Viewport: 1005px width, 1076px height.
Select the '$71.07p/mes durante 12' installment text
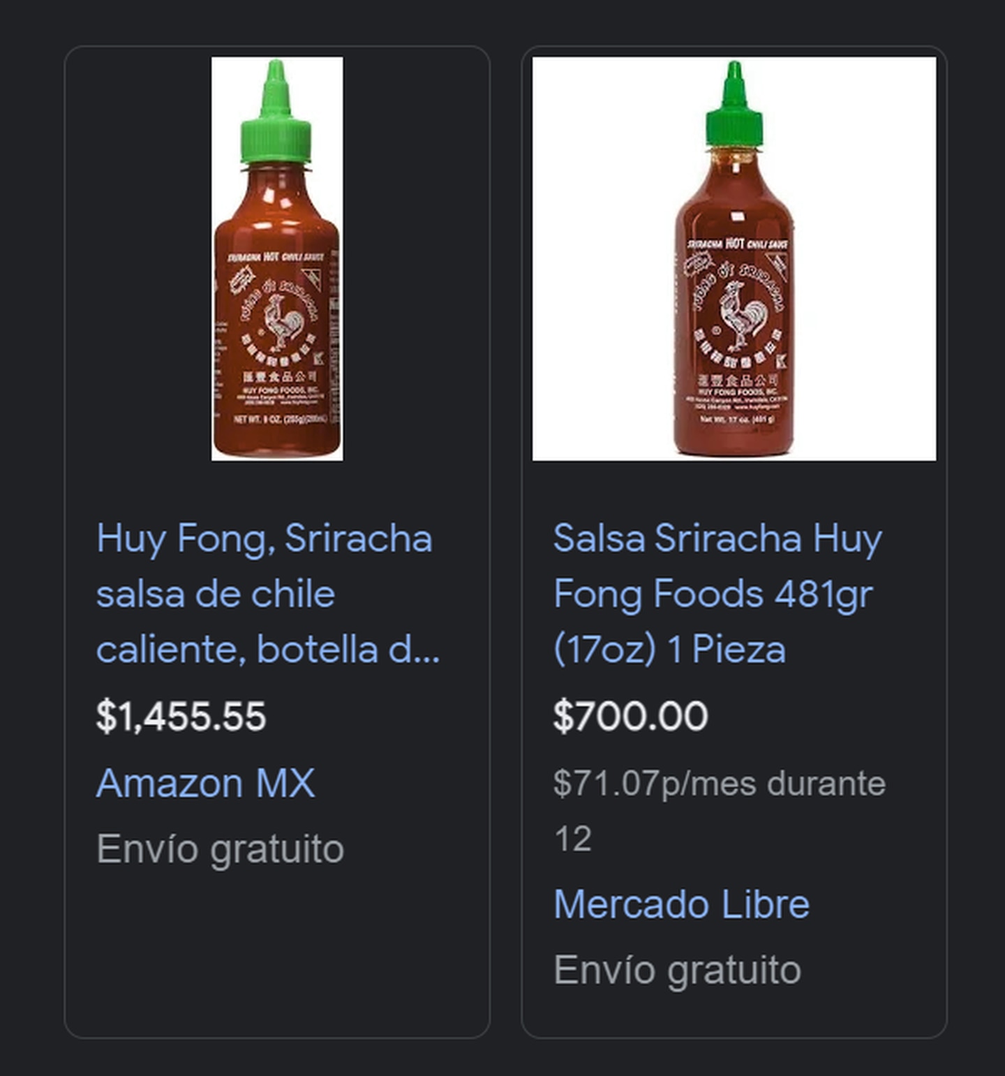[x=719, y=811]
